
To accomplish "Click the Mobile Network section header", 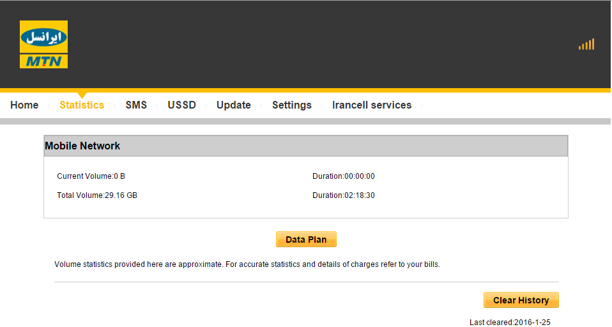I will pos(306,146).
